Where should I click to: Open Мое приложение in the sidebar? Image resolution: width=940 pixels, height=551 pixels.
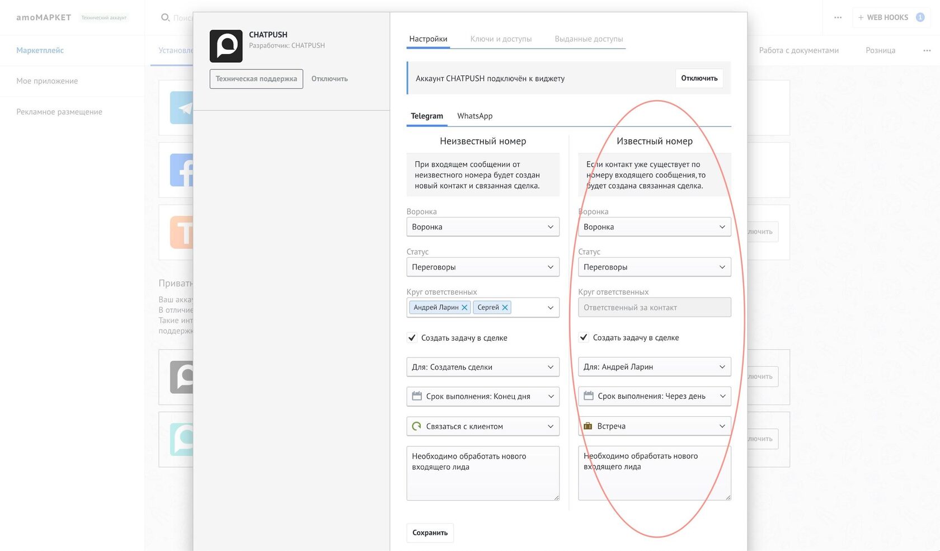[47, 81]
